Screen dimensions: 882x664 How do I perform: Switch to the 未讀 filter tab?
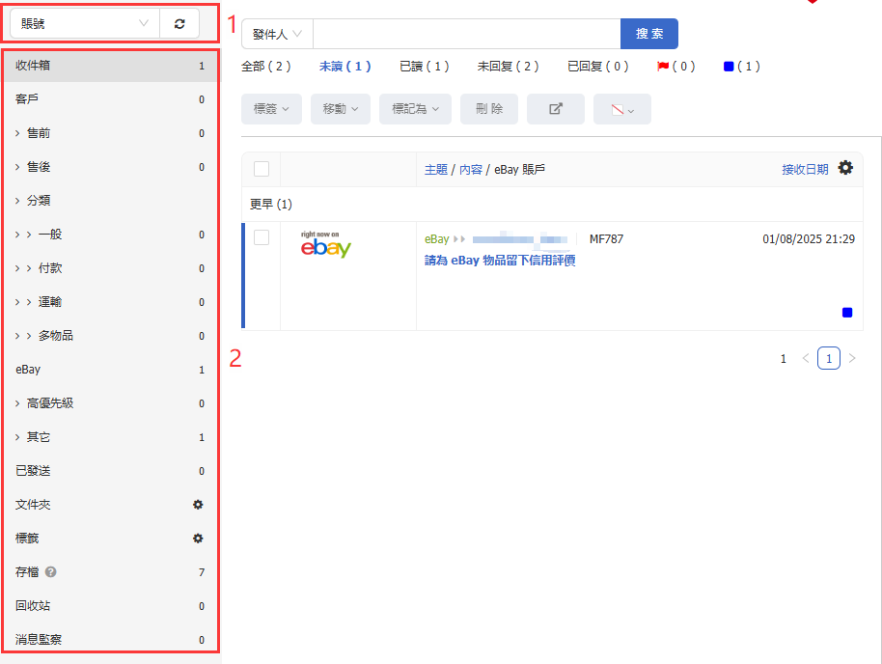(x=345, y=67)
